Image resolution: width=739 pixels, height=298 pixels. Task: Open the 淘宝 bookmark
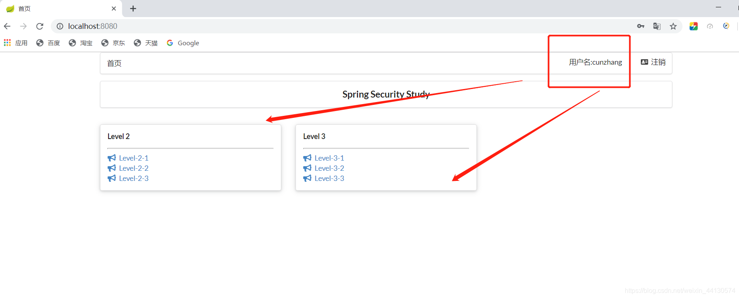(80, 43)
